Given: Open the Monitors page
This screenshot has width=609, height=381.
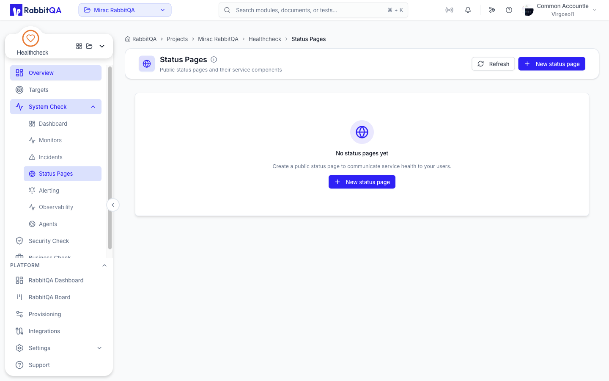Looking at the screenshot, I should 63,140.
